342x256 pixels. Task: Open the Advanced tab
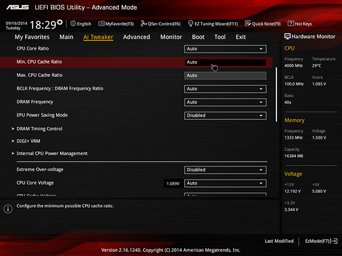(x=137, y=37)
